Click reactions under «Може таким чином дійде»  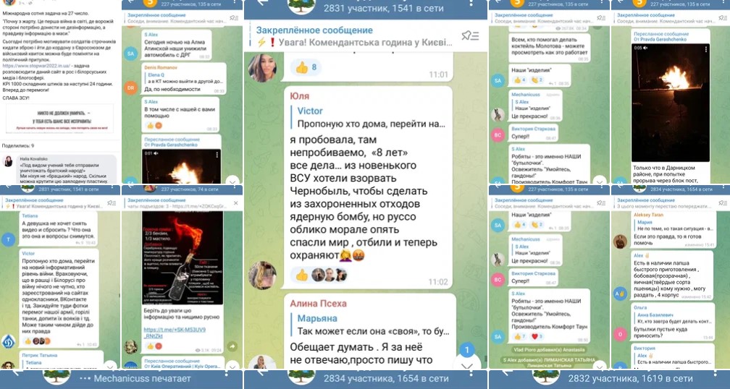(35, 341)
